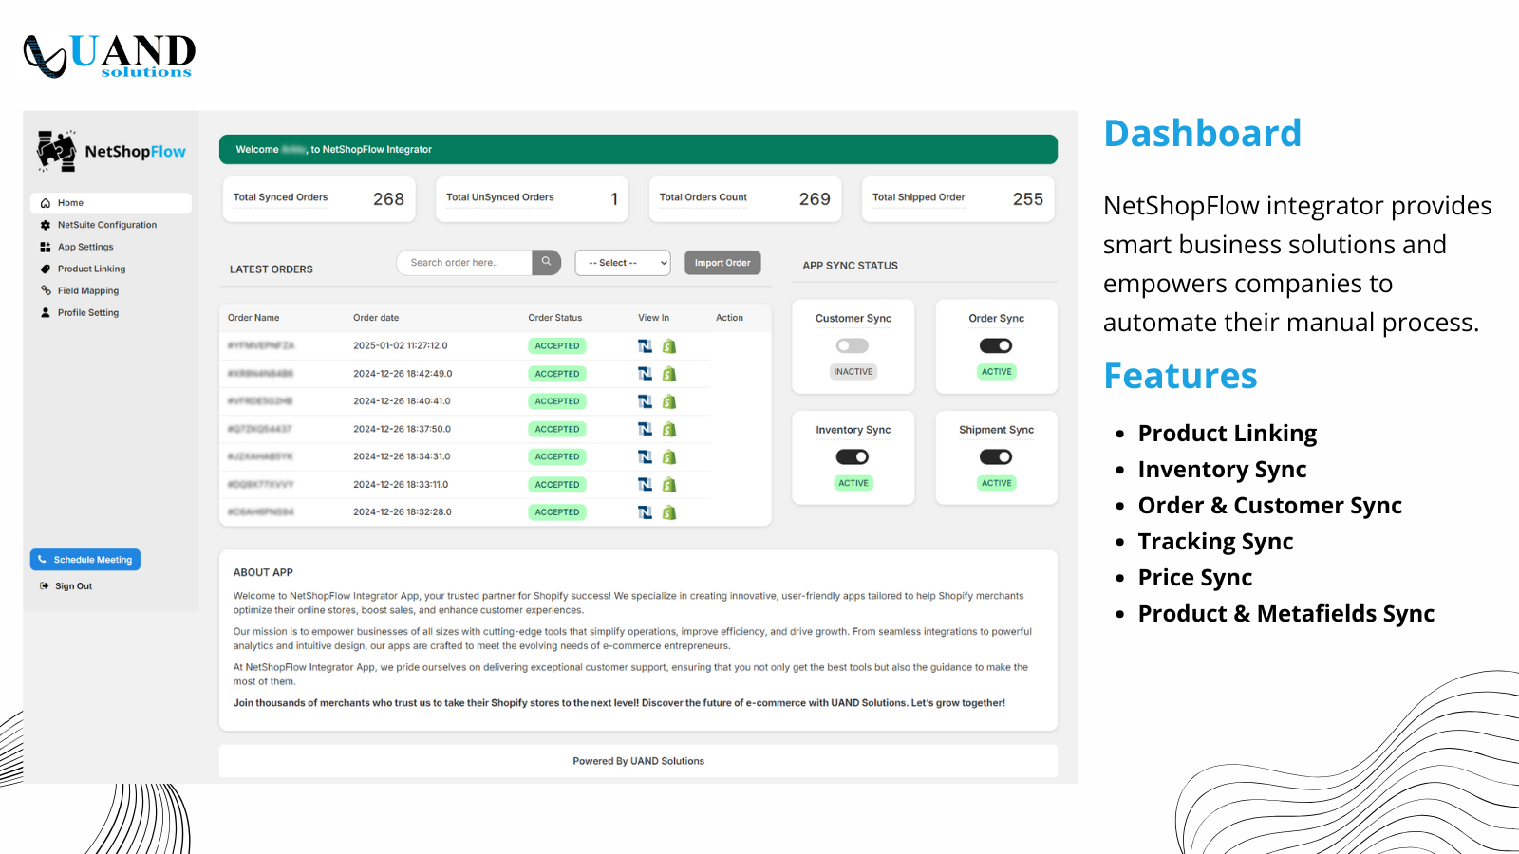The width and height of the screenshot is (1519, 854).
Task: Click the Order date column header
Action: click(x=376, y=318)
